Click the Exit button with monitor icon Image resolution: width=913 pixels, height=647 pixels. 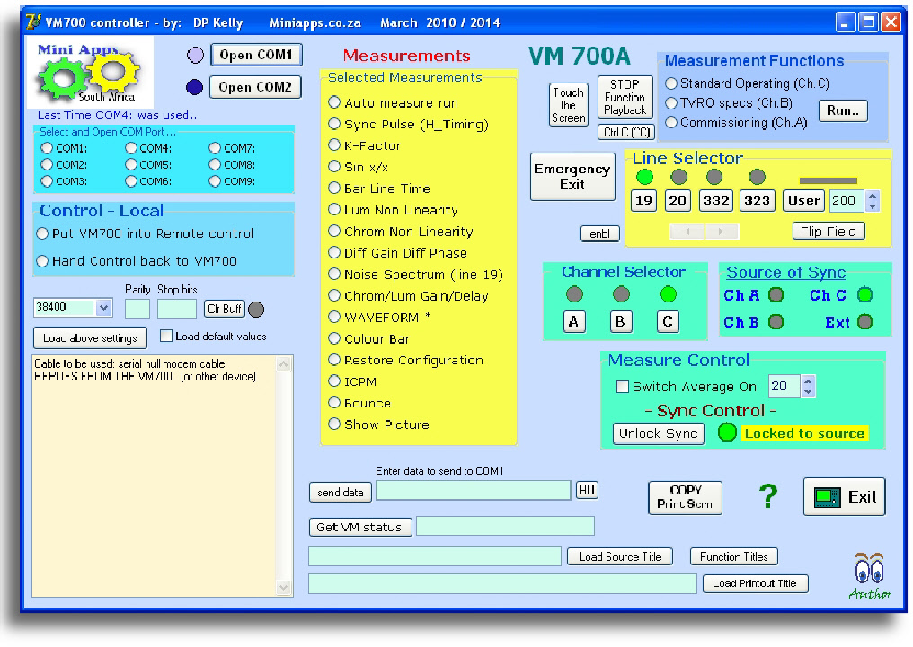point(843,496)
